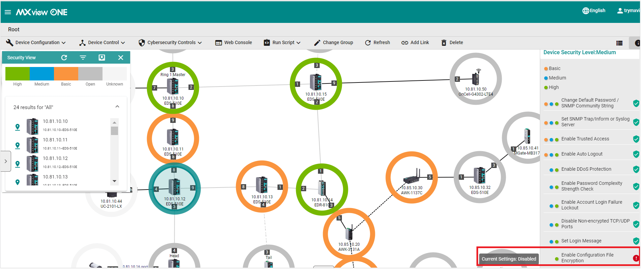Click the Add Link button
Image resolution: width=641 pixels, height=269 pixels.
(x=415, y=42)
